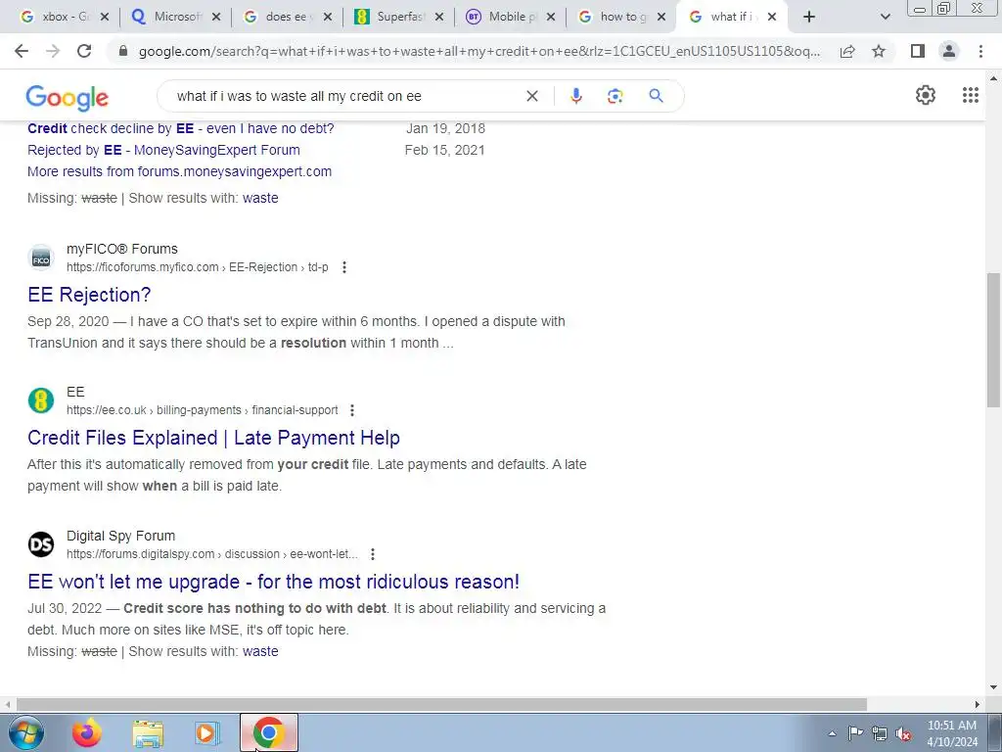This screenshot has height=752, width=1002.
Task: Open 'Rejected by EE - MoneySavingExpert Forum' link
Action: [x=163, y=150]
